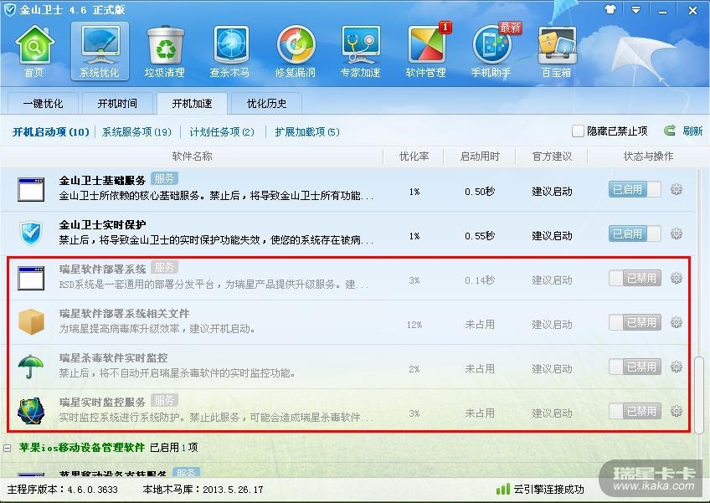Screen dimensions: 710x503
Task: Toggle 已启用 switch for 金山卫士实时保护
Action: pos(635,234)
